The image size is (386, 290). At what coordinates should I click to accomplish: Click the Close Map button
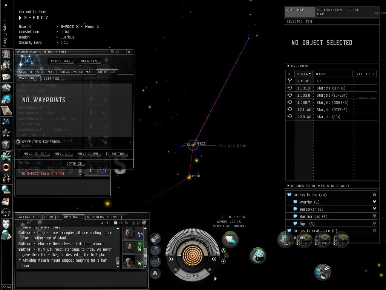point(61,61)
